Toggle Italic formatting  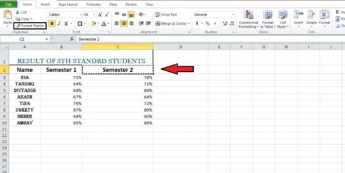pyautogui.click(x=59, y=24)
